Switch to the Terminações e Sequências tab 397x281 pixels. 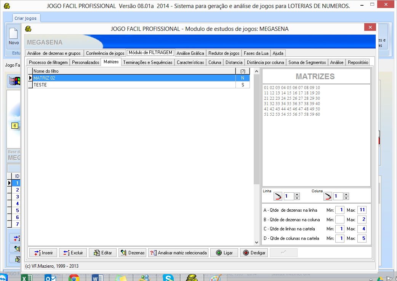point(148,62)
